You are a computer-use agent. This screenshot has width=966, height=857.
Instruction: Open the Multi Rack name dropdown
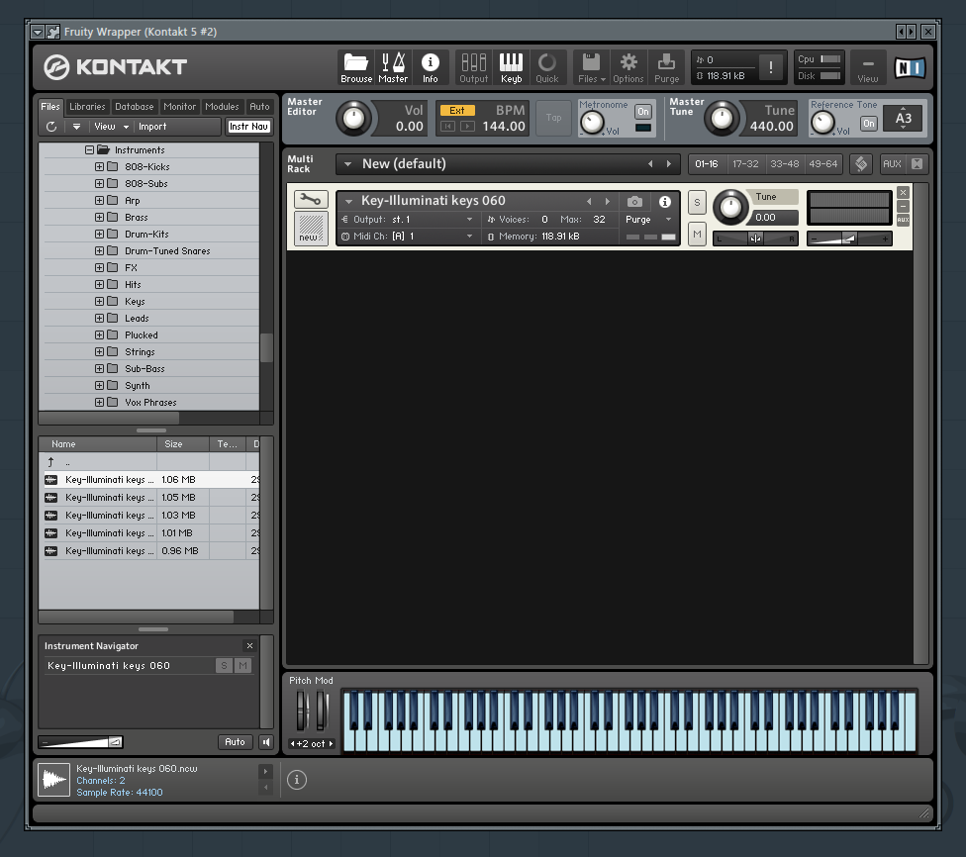(x=348, y=164)
